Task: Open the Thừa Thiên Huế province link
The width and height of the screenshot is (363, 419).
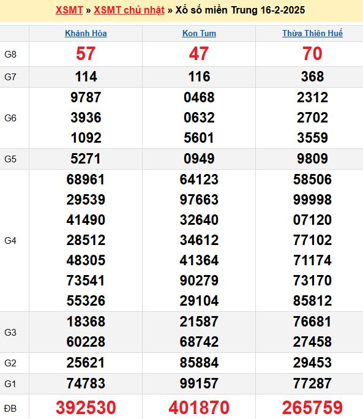Action: [312, 34]
